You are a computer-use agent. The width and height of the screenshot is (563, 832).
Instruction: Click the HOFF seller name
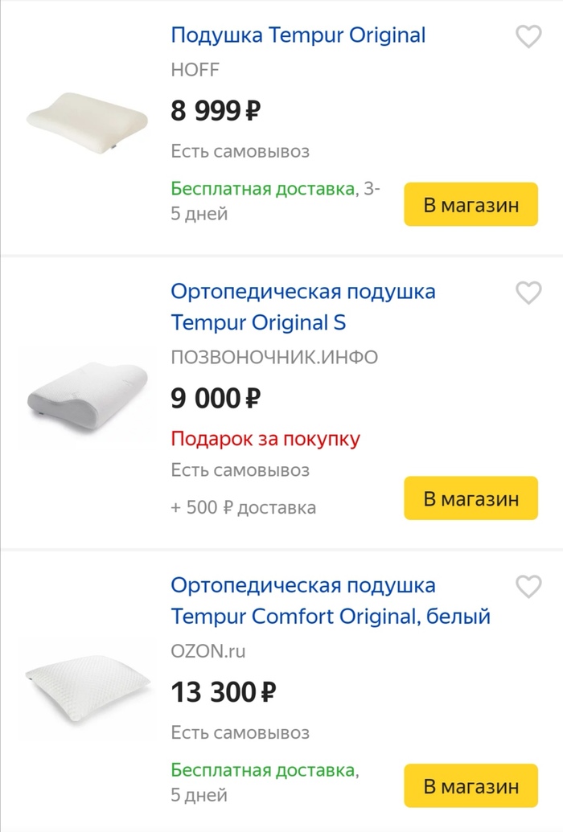(195, 70)
